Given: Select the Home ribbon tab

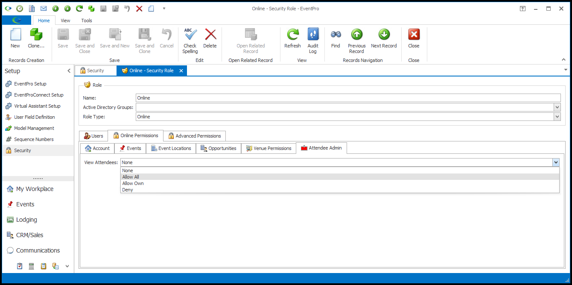Looking at the screenshot, I should 44,20.
